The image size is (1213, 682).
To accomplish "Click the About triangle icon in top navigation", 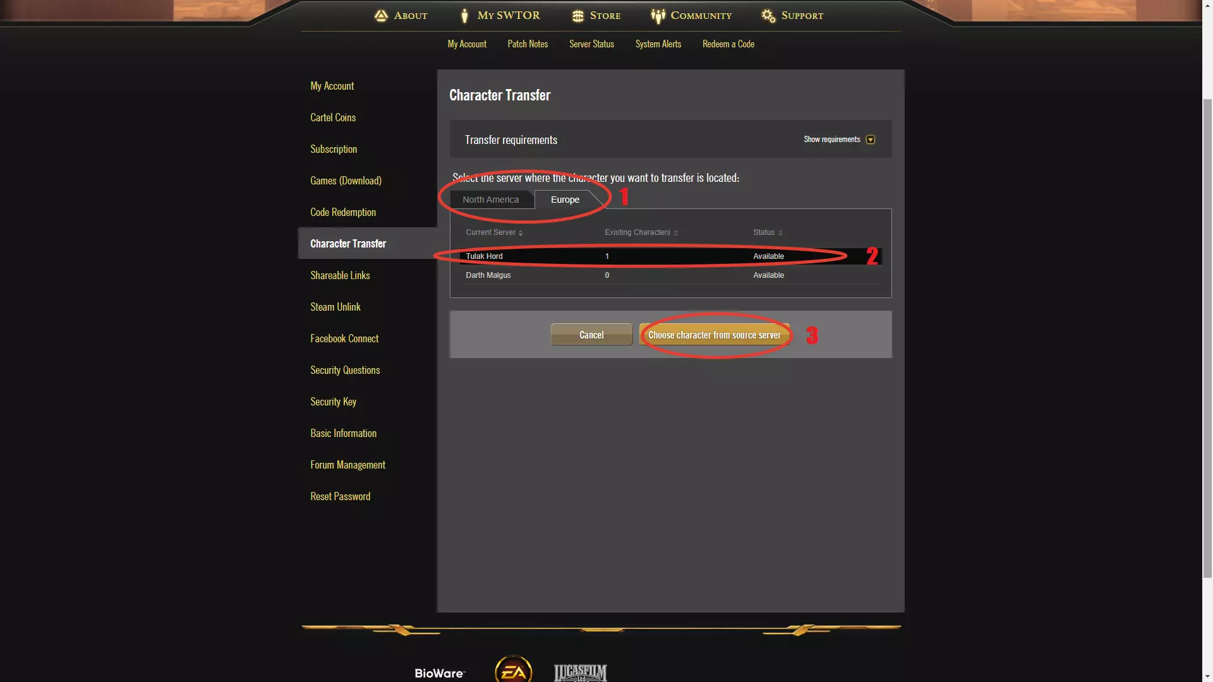I will click(x=380, y=16).
